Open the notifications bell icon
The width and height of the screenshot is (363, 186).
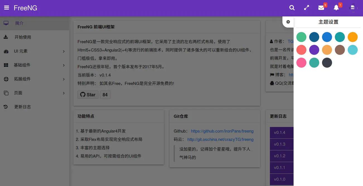pyautogui.click(x=336, y=8)
